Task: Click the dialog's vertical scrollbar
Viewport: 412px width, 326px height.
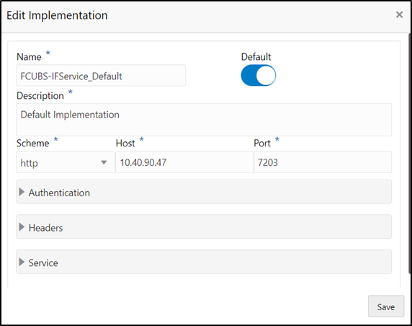Action: [x=410, y=154]
